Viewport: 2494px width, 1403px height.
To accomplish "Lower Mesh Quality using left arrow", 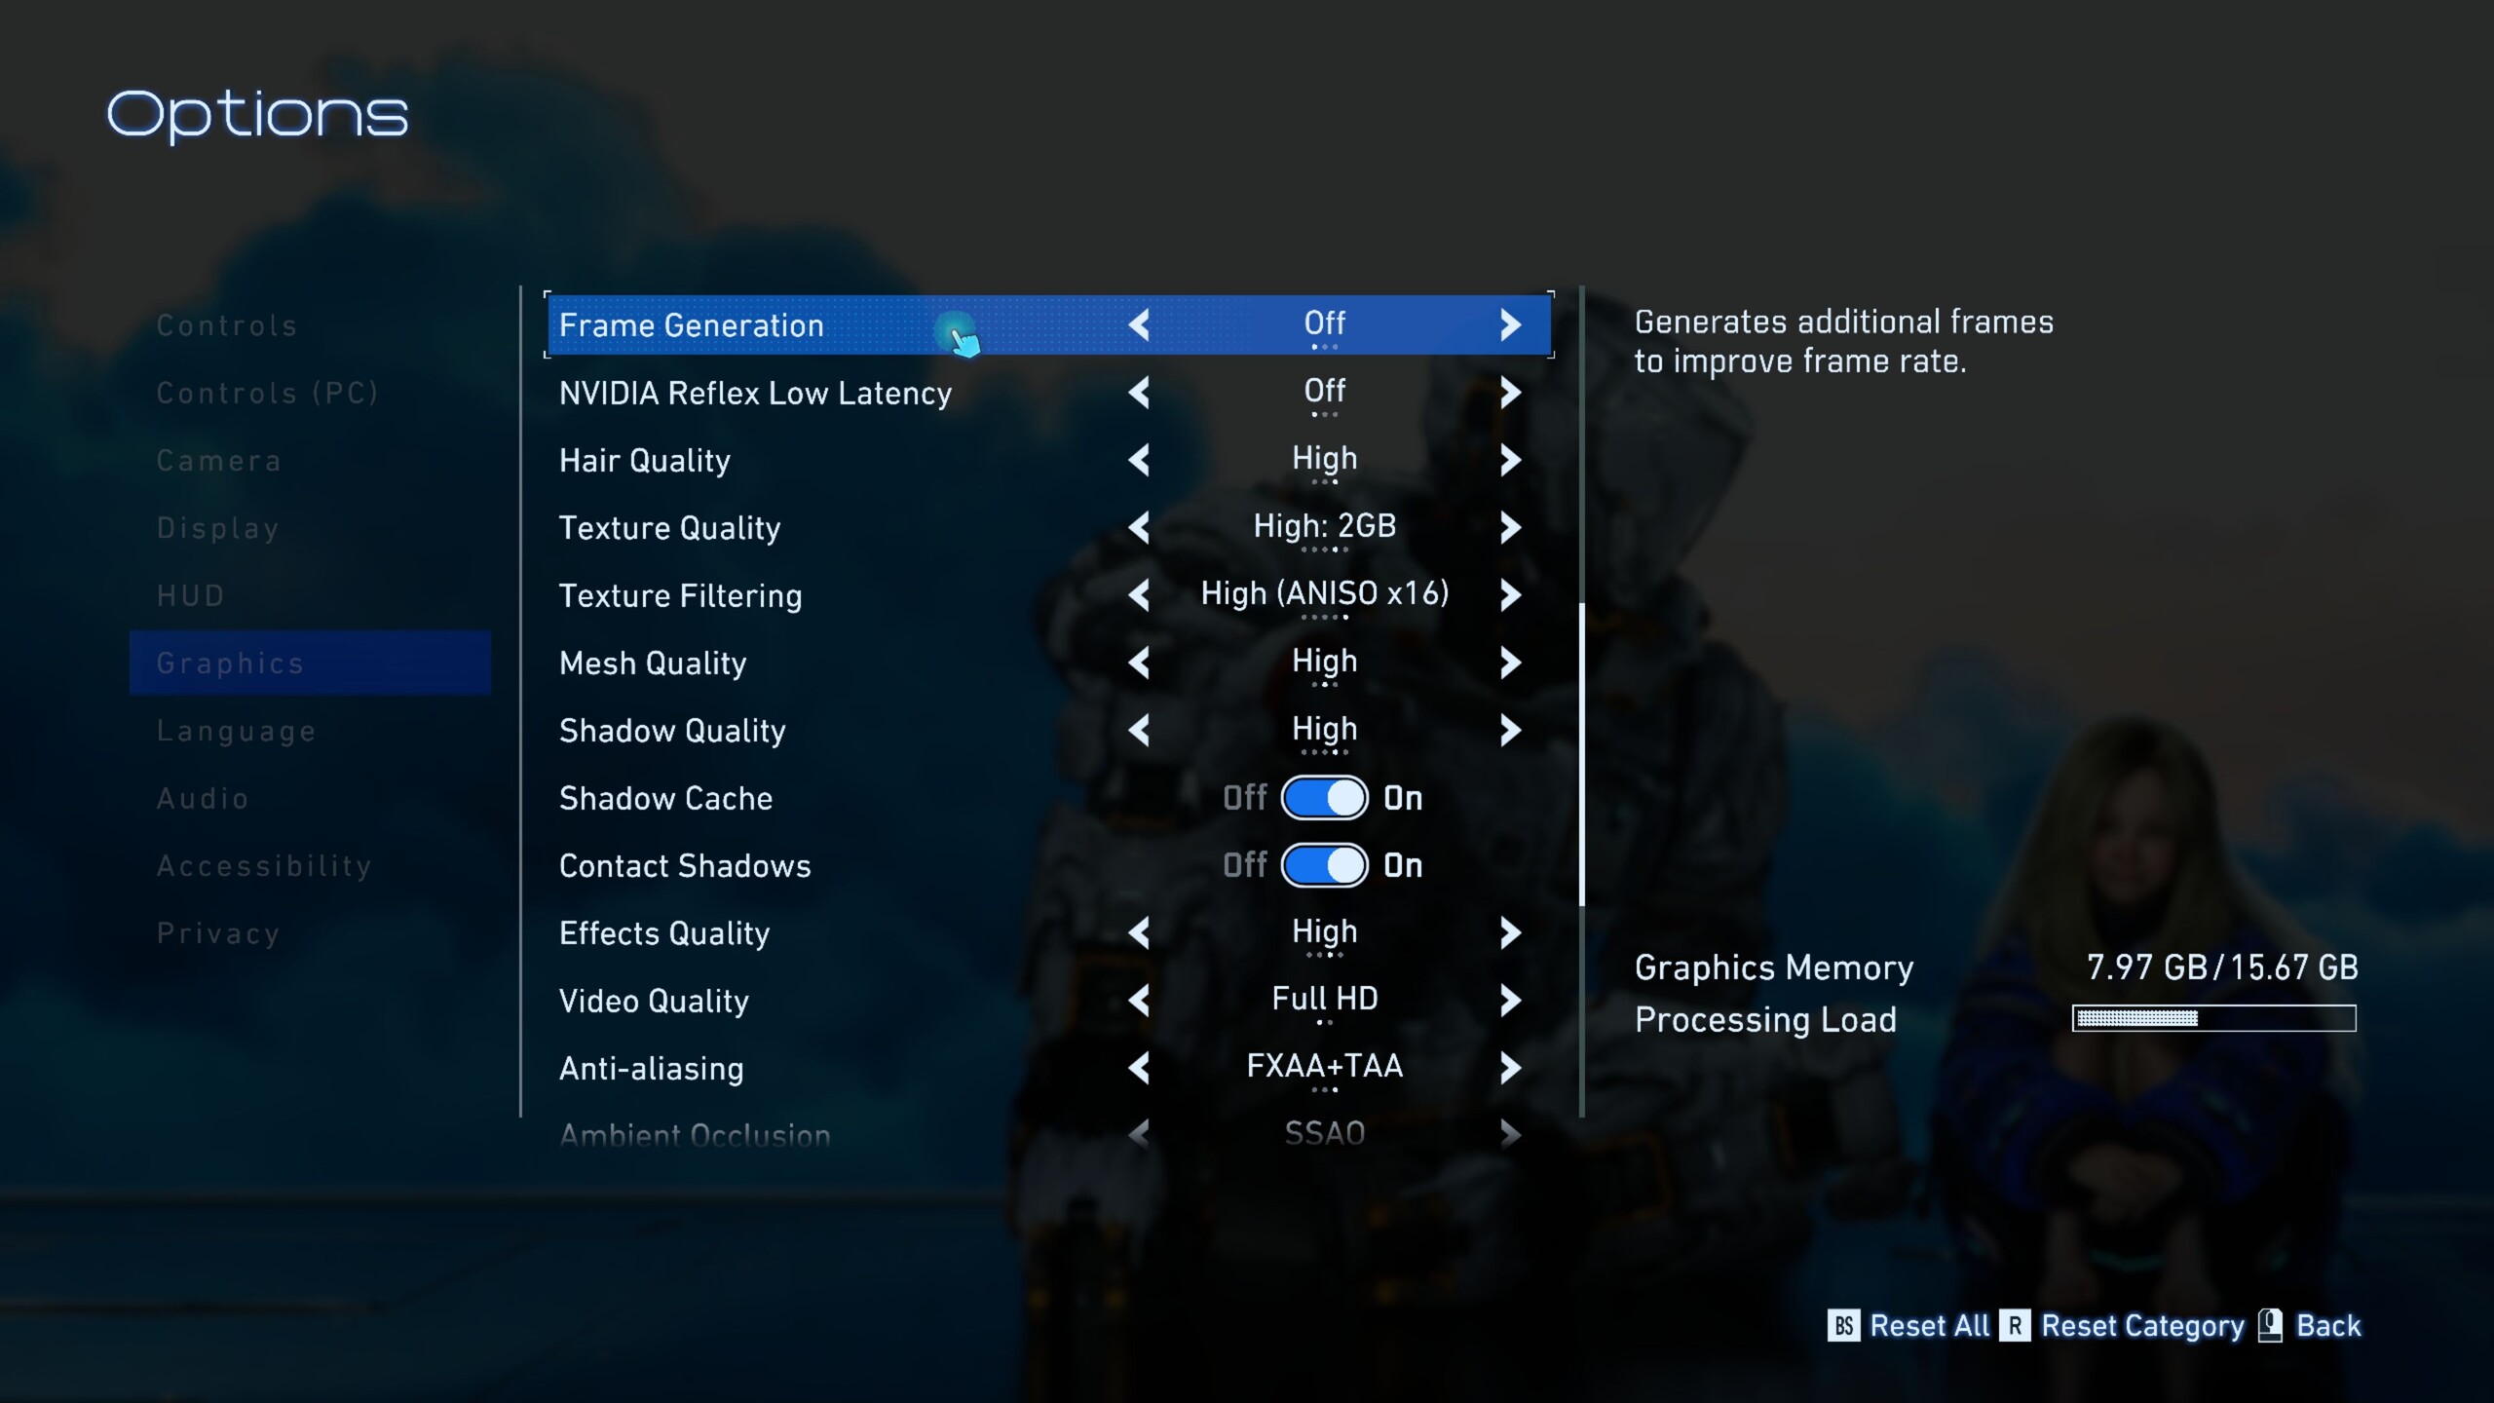I will (x=1139, y=663).
